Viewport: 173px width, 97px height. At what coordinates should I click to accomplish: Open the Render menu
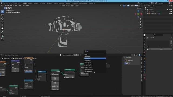(11, 3)
